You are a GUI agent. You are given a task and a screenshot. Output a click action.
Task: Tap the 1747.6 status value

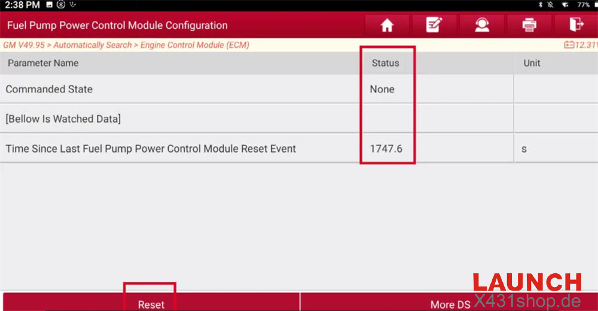pyautogui.click(x=386, y=148)
